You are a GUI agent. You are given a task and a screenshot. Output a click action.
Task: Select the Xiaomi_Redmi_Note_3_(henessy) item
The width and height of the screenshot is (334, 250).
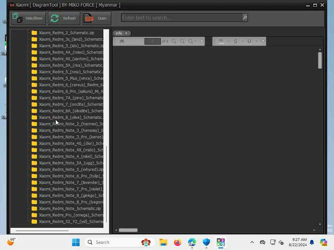(x=71, y=130)
